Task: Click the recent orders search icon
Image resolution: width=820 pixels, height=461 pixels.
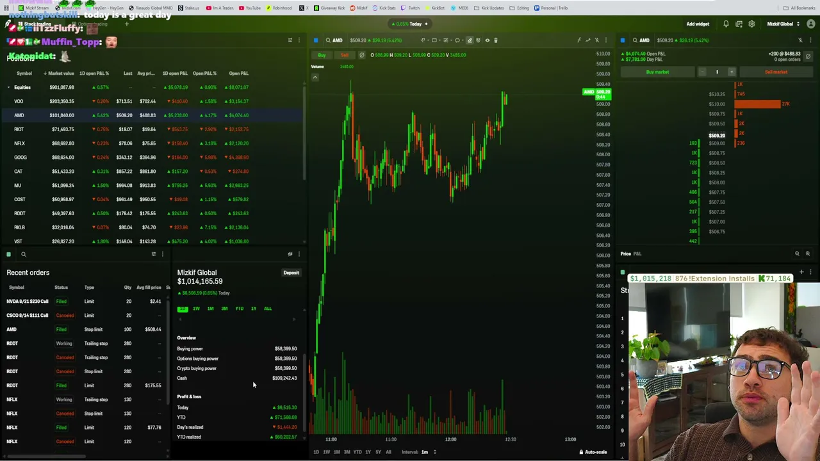Action: [x=23, y=254]
